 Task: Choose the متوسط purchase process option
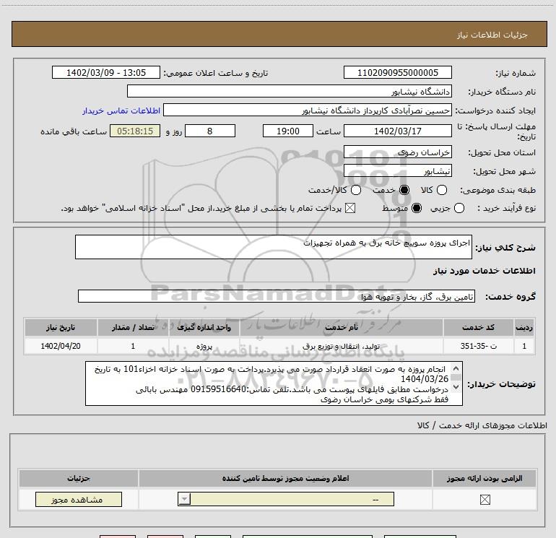coord(417,208)
